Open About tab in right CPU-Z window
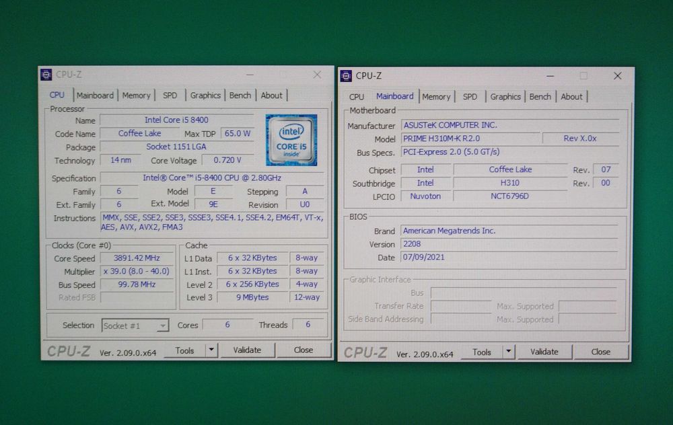Viewport: 673px width, 425px height. tap(571, 97)
